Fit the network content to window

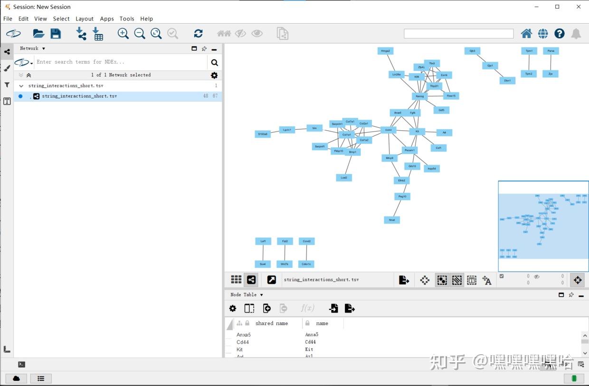[156, 33]
